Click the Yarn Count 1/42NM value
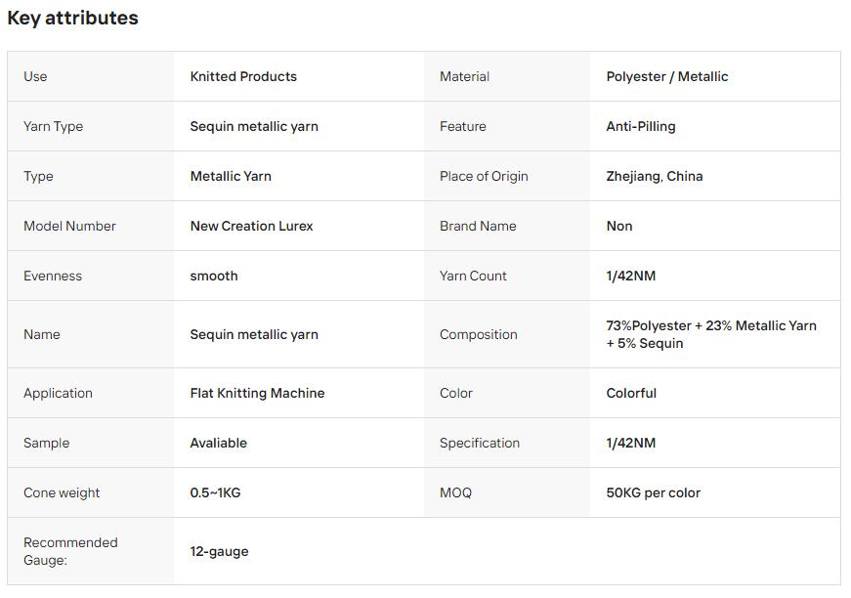The image size is (851, 598). (630, 277)
